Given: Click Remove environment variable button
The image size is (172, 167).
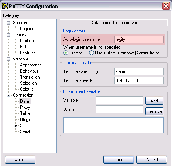Looking at the screenshot, I should (154, 111).
